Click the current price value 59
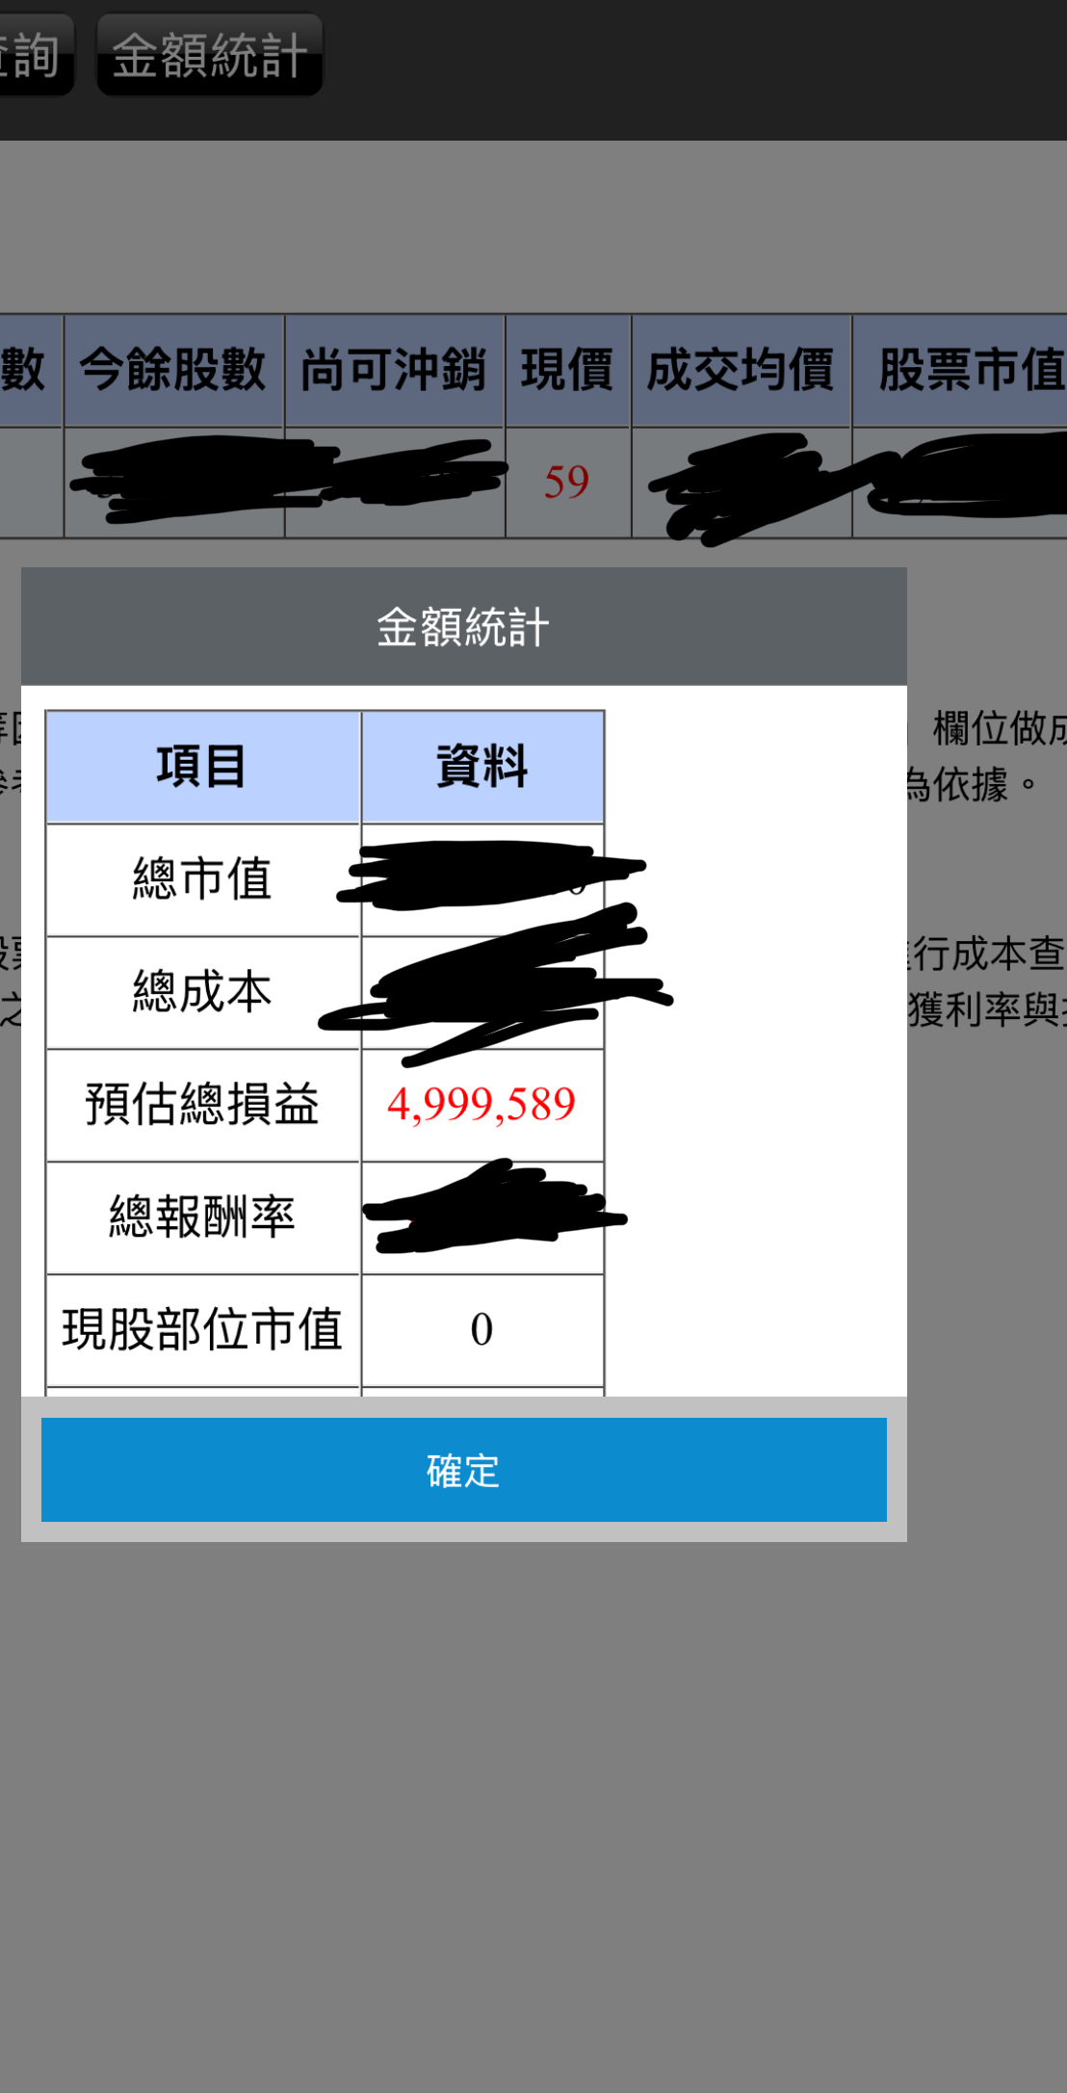1067x2093 pixels. coord(566,483)
